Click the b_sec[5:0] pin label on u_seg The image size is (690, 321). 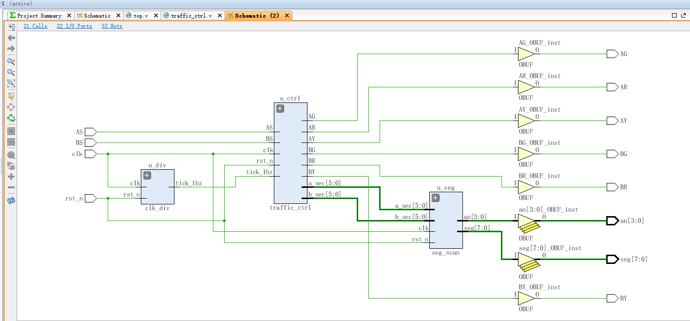coord(411,217)
